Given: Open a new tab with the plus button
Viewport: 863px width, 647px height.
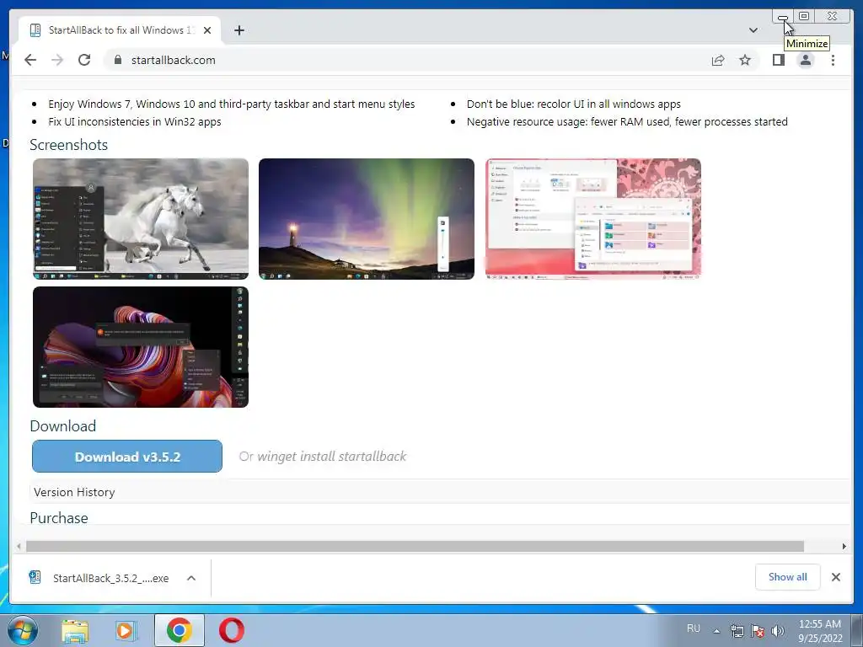Looking at the screenshot, I should [239, 30].
